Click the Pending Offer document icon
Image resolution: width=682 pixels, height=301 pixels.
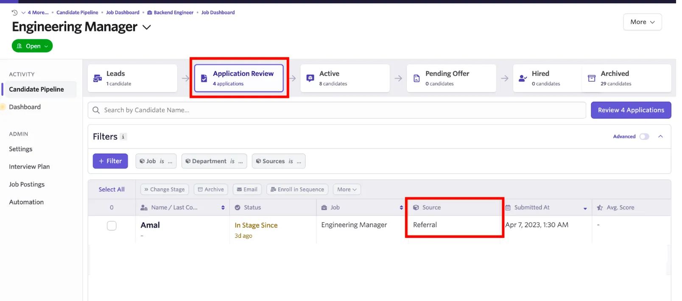[416, 78]
